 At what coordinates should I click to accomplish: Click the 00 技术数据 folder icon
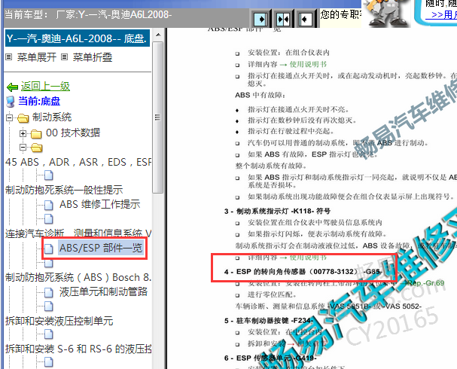pyautogui.click(x=36, y=134)
